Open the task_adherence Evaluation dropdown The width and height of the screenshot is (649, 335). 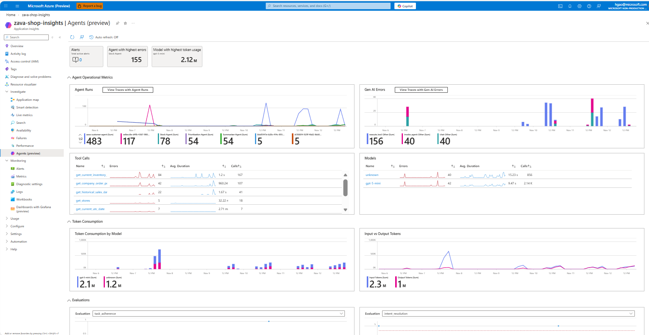[x=219, y=314]
